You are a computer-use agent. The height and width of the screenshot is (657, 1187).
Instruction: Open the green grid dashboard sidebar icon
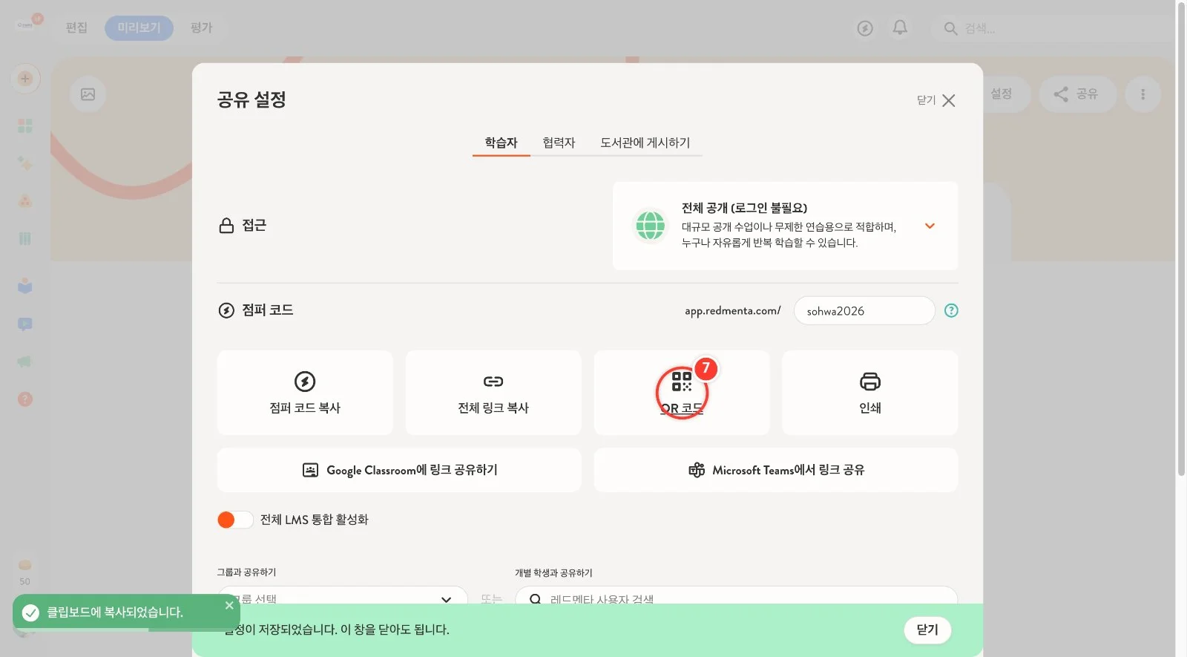(25, 125)
